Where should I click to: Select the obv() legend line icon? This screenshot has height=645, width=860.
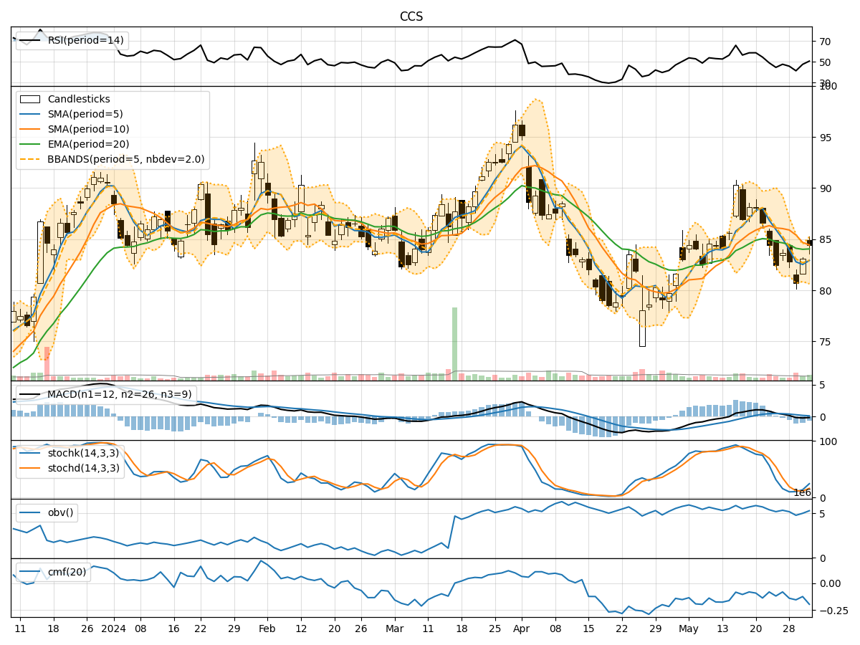(30, 511)
